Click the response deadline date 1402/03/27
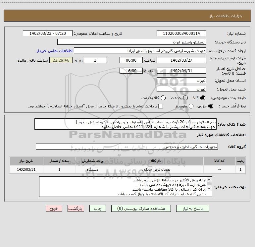Viewport: 255px width, 247px height. pyautogui.click(x=181, y=60)
